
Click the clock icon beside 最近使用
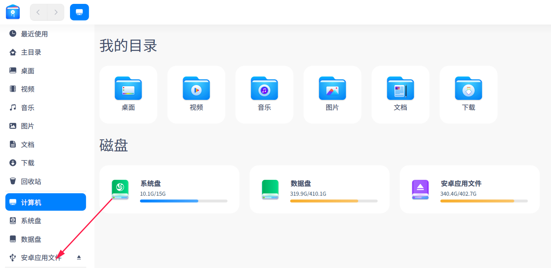(x=13, y=34)
